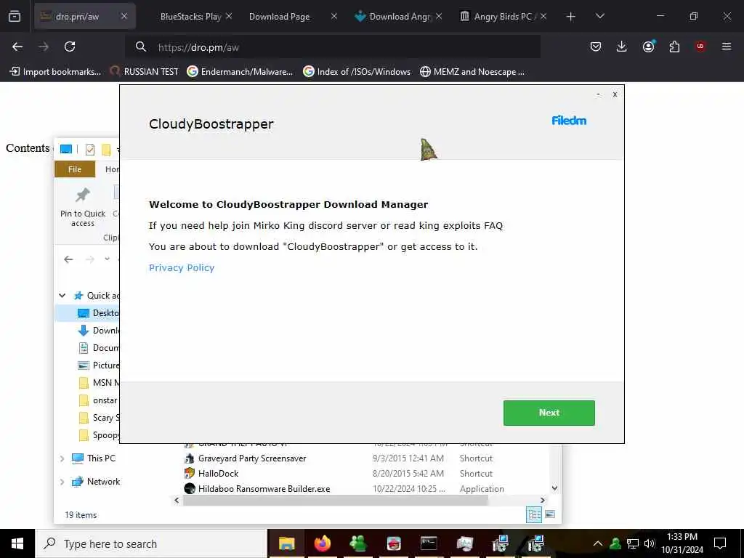This screenshot has height=558, width=744.
Task: Open the Firefox account icon
Action: click(649, 46)
